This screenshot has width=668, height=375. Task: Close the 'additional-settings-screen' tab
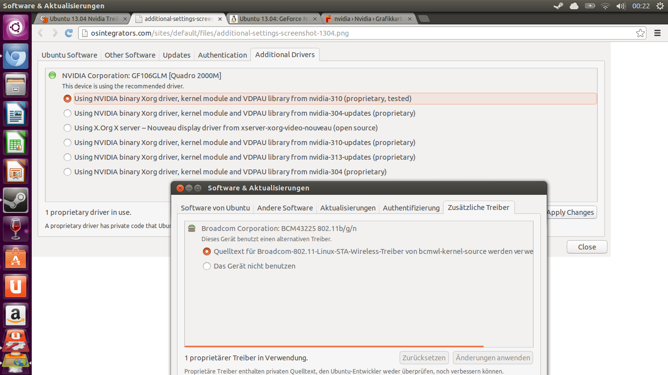tap(220, 19)
